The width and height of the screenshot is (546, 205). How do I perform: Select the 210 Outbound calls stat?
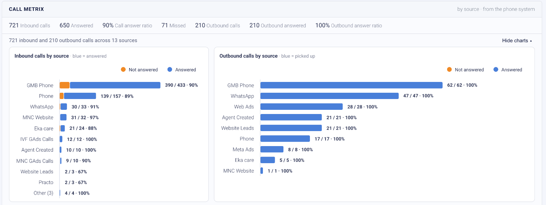218,25
